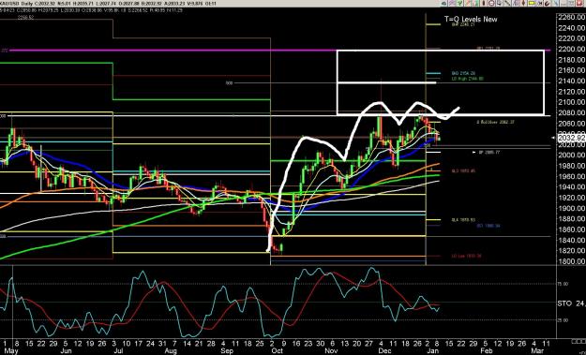Click the Feb month label on time axis
Viewport: 586px width, 355px height.
tap(487, 351)
